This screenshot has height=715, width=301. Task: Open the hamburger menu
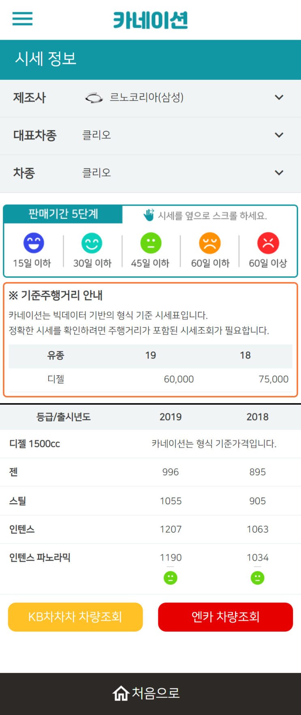coord(22,19)
